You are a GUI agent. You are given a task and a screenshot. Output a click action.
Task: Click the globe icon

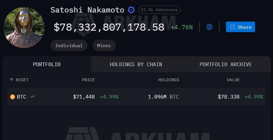tap(209, 27)
